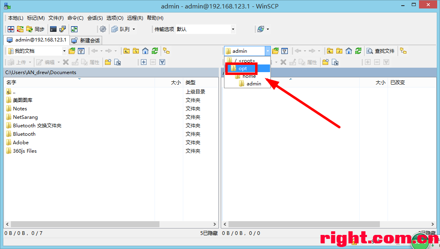The width and height of the screenshot is (440, 249).
Task: Click the keep remote directory updated icon
Action: click(74, 29)
